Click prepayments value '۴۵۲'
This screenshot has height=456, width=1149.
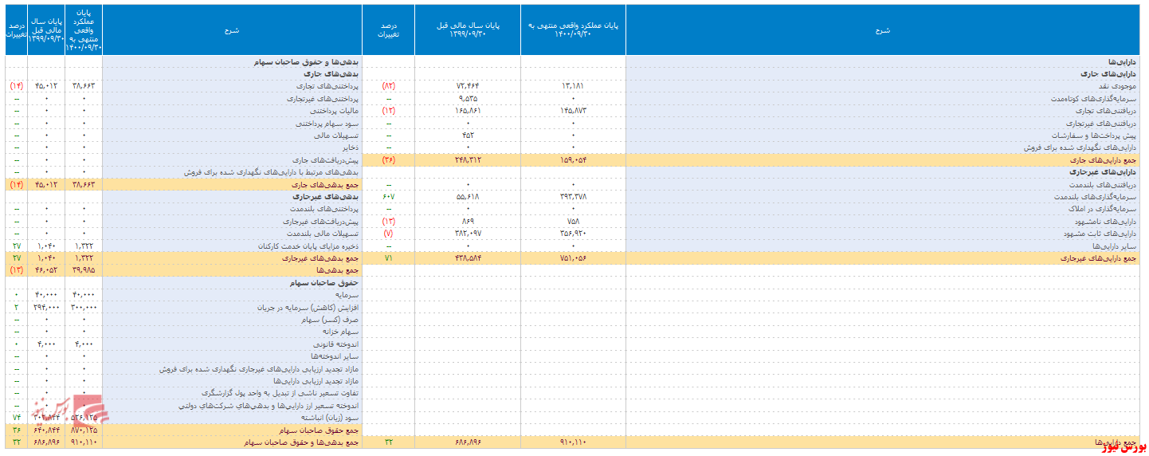pyautogui.click(x=468, y=136)
